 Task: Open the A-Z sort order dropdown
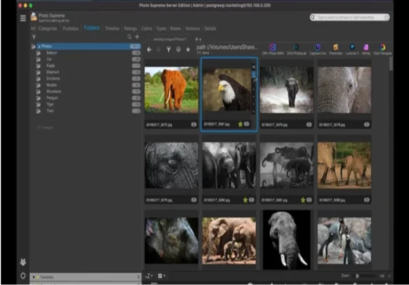[x=149, y=276]
